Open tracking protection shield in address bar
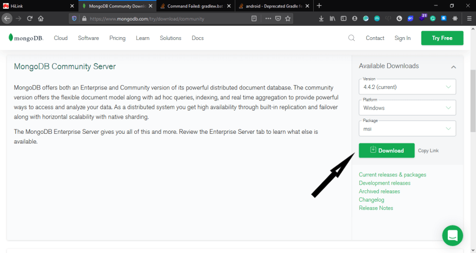This screenshot has height=253, width=476. click(74, 18)
